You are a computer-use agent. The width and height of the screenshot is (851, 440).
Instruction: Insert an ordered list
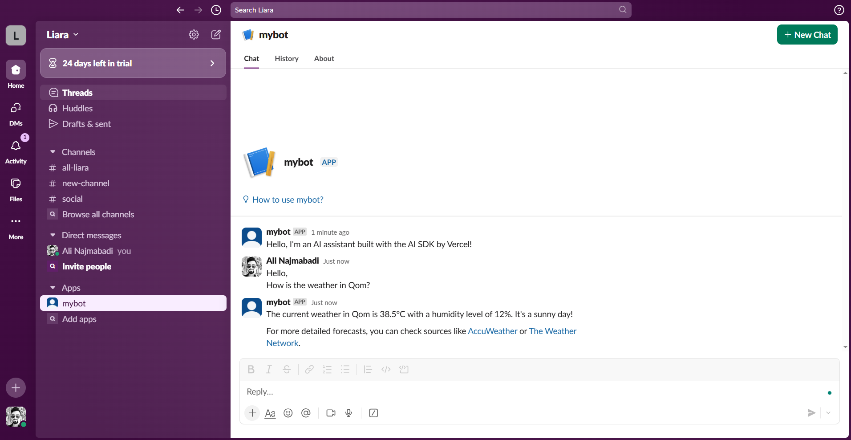click(x=327, y=369)
